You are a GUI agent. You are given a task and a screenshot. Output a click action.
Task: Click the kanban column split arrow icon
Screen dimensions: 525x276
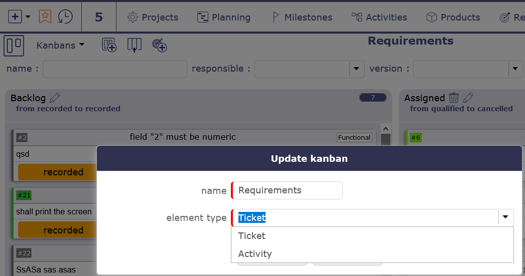[134, 45]
